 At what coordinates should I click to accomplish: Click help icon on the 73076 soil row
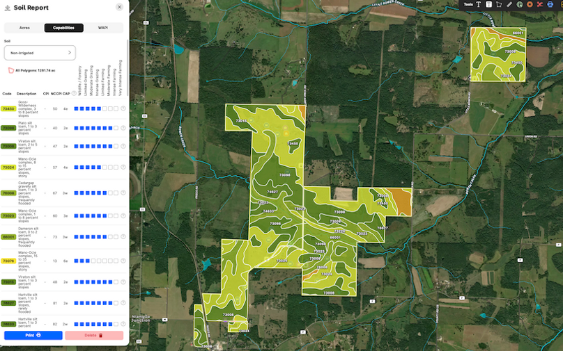tap(123, 261)
